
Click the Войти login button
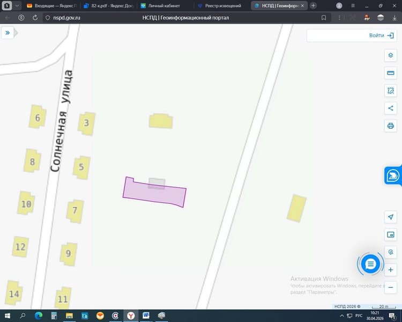click(x=381, y=35)
